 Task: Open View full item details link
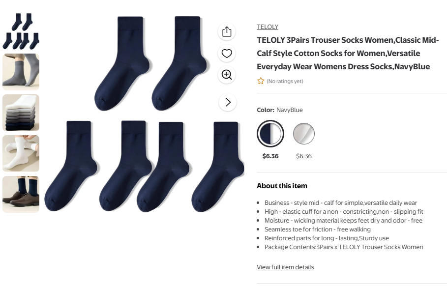[285, 267]
